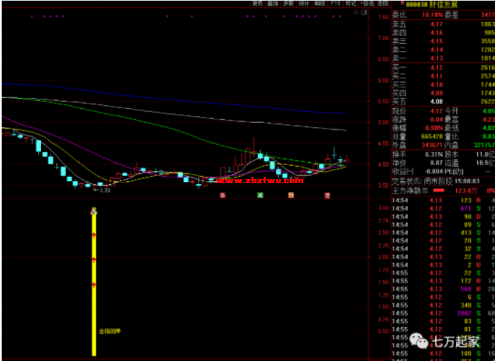Click the 金指回踩 indicator label
This screenshot has height=361, width=495.
click(x=110, y=331)
